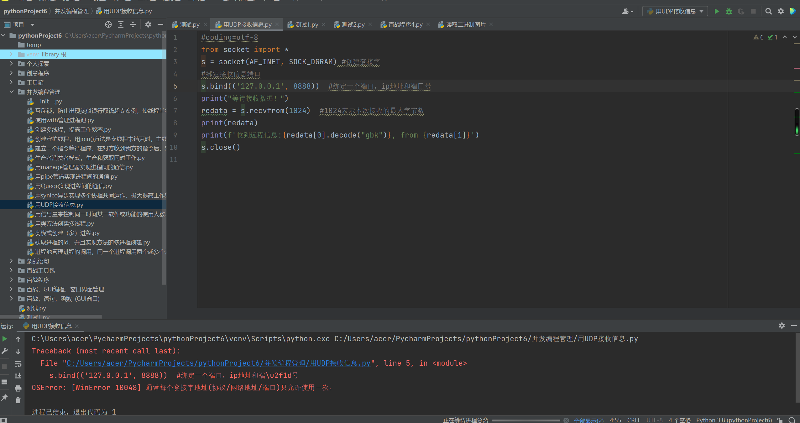Open the run configuration dropdown 用UDP接收信息

click(x=675, y=11)
